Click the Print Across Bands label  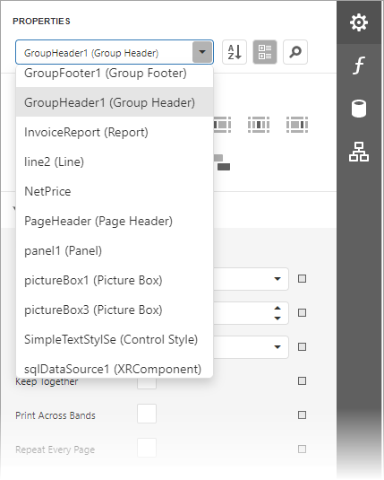click(x=55, y=415)
